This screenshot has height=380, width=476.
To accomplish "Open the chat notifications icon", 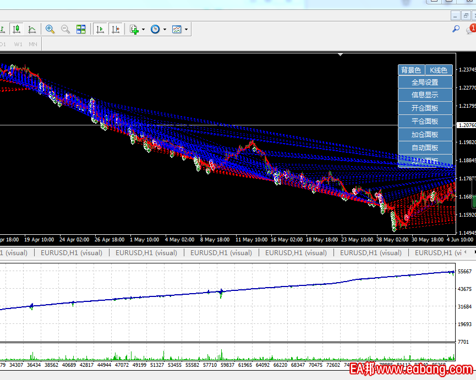I will [x=471, y=29].
